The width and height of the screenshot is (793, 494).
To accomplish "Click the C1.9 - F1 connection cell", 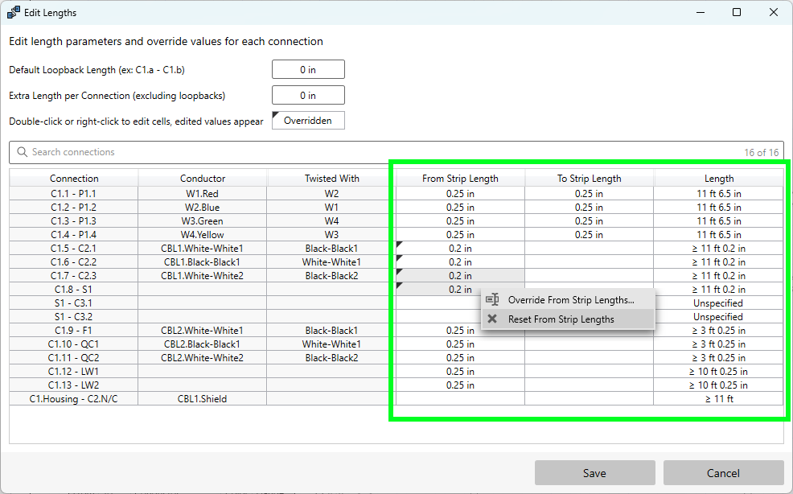I will (74, 330).
